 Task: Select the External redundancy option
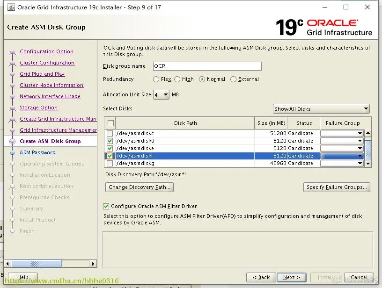pyautogui.click(x=234, y=79)
